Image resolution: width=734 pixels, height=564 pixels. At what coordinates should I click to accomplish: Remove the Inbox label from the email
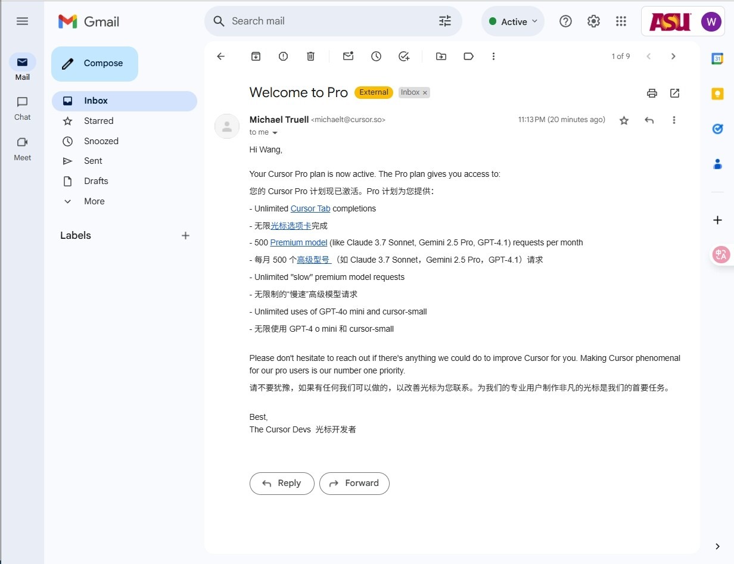[x=425, y=92]
